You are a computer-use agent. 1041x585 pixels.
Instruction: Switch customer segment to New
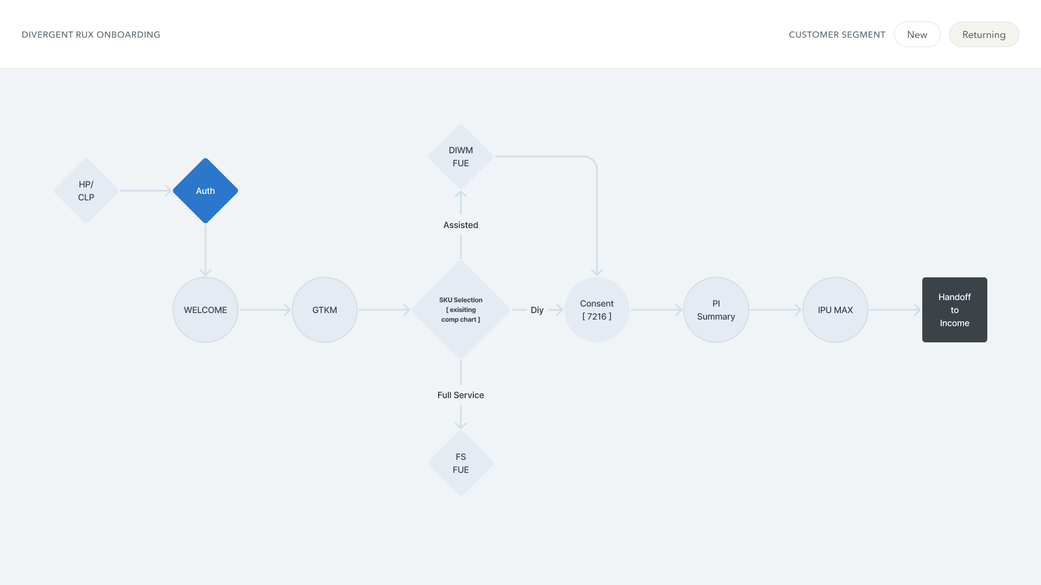click(x=917, y=35)
